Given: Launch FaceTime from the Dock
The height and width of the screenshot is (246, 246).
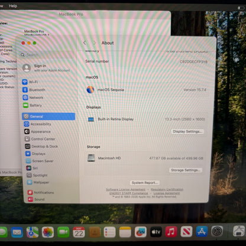Looking at the screenshot, I should tap(63, 232).
